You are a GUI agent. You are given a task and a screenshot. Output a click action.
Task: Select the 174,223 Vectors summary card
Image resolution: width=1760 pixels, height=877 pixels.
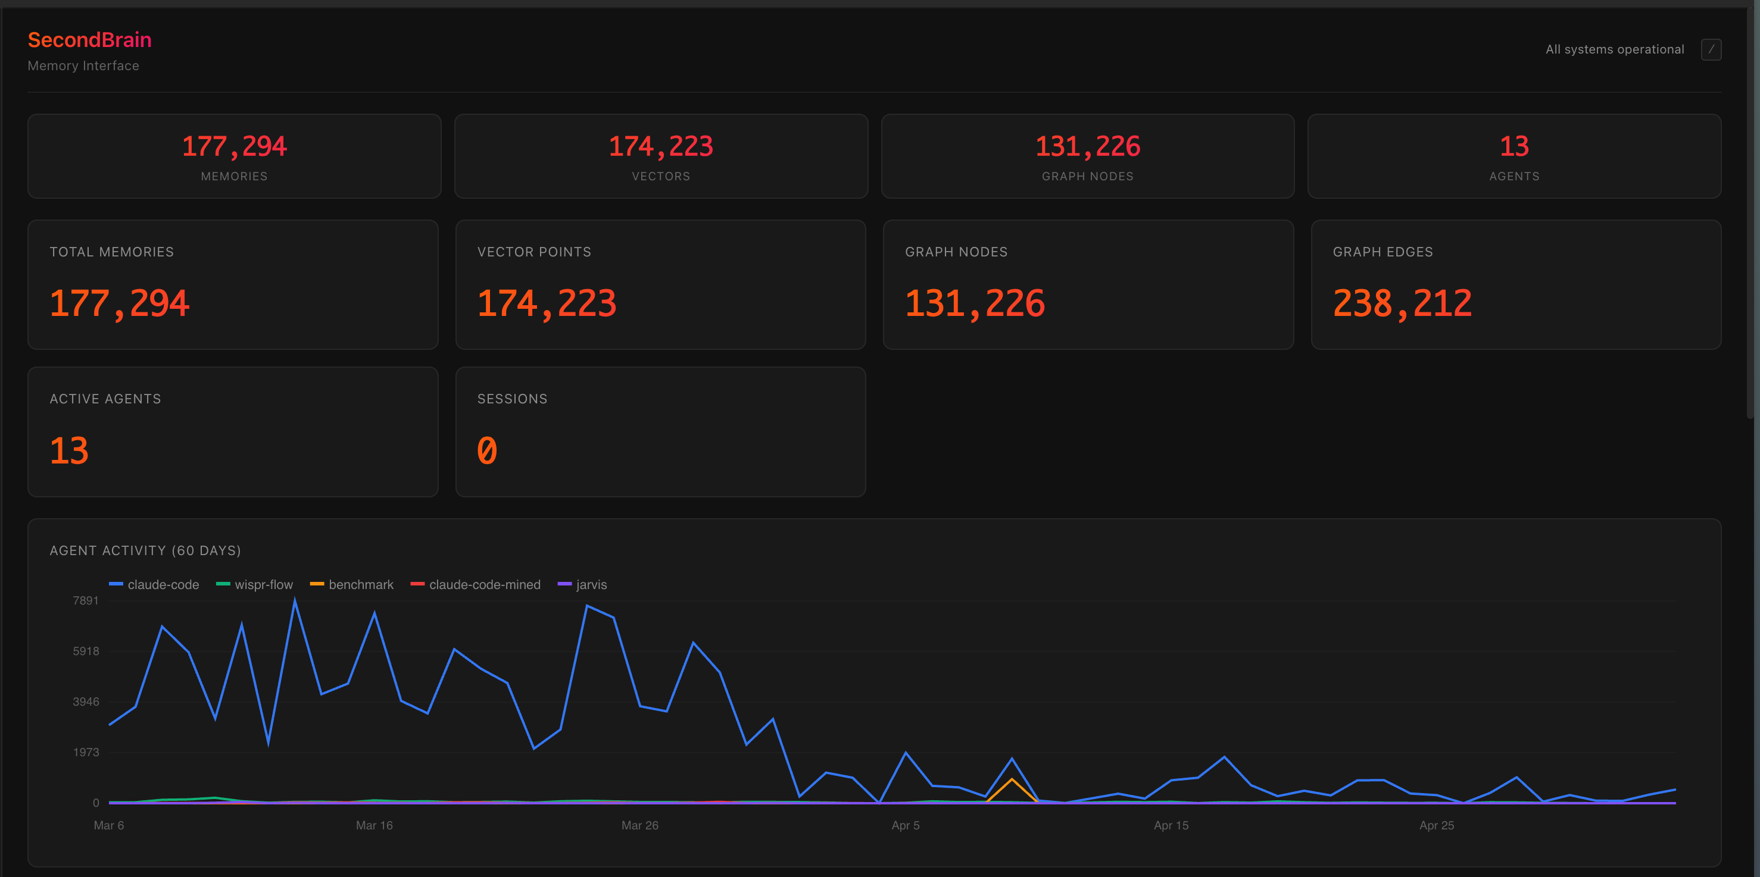coord(661,156)
